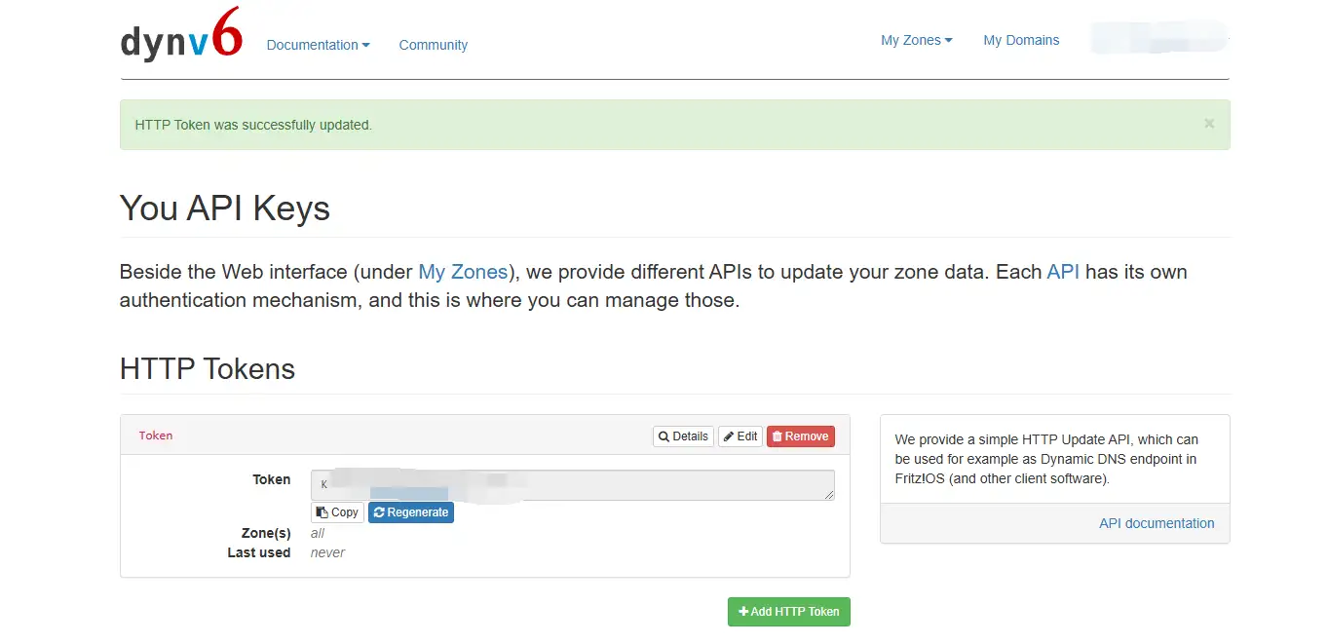Open the blurred user account menu

[1157, 40]
